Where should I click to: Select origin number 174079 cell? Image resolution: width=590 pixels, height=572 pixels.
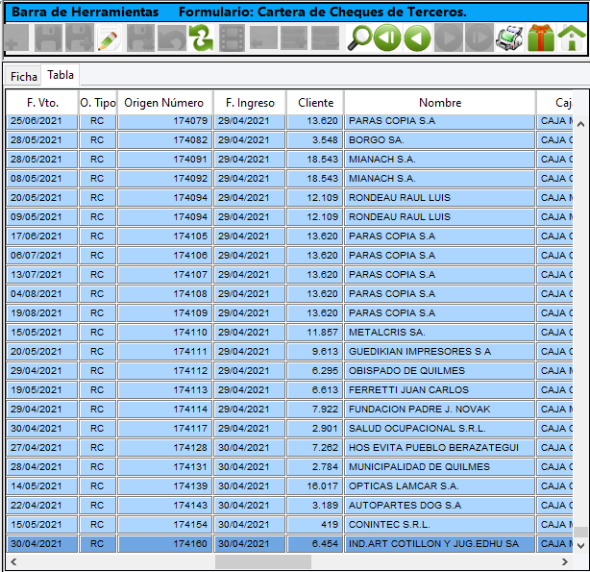pyautogui.click(x=165, y=121)
